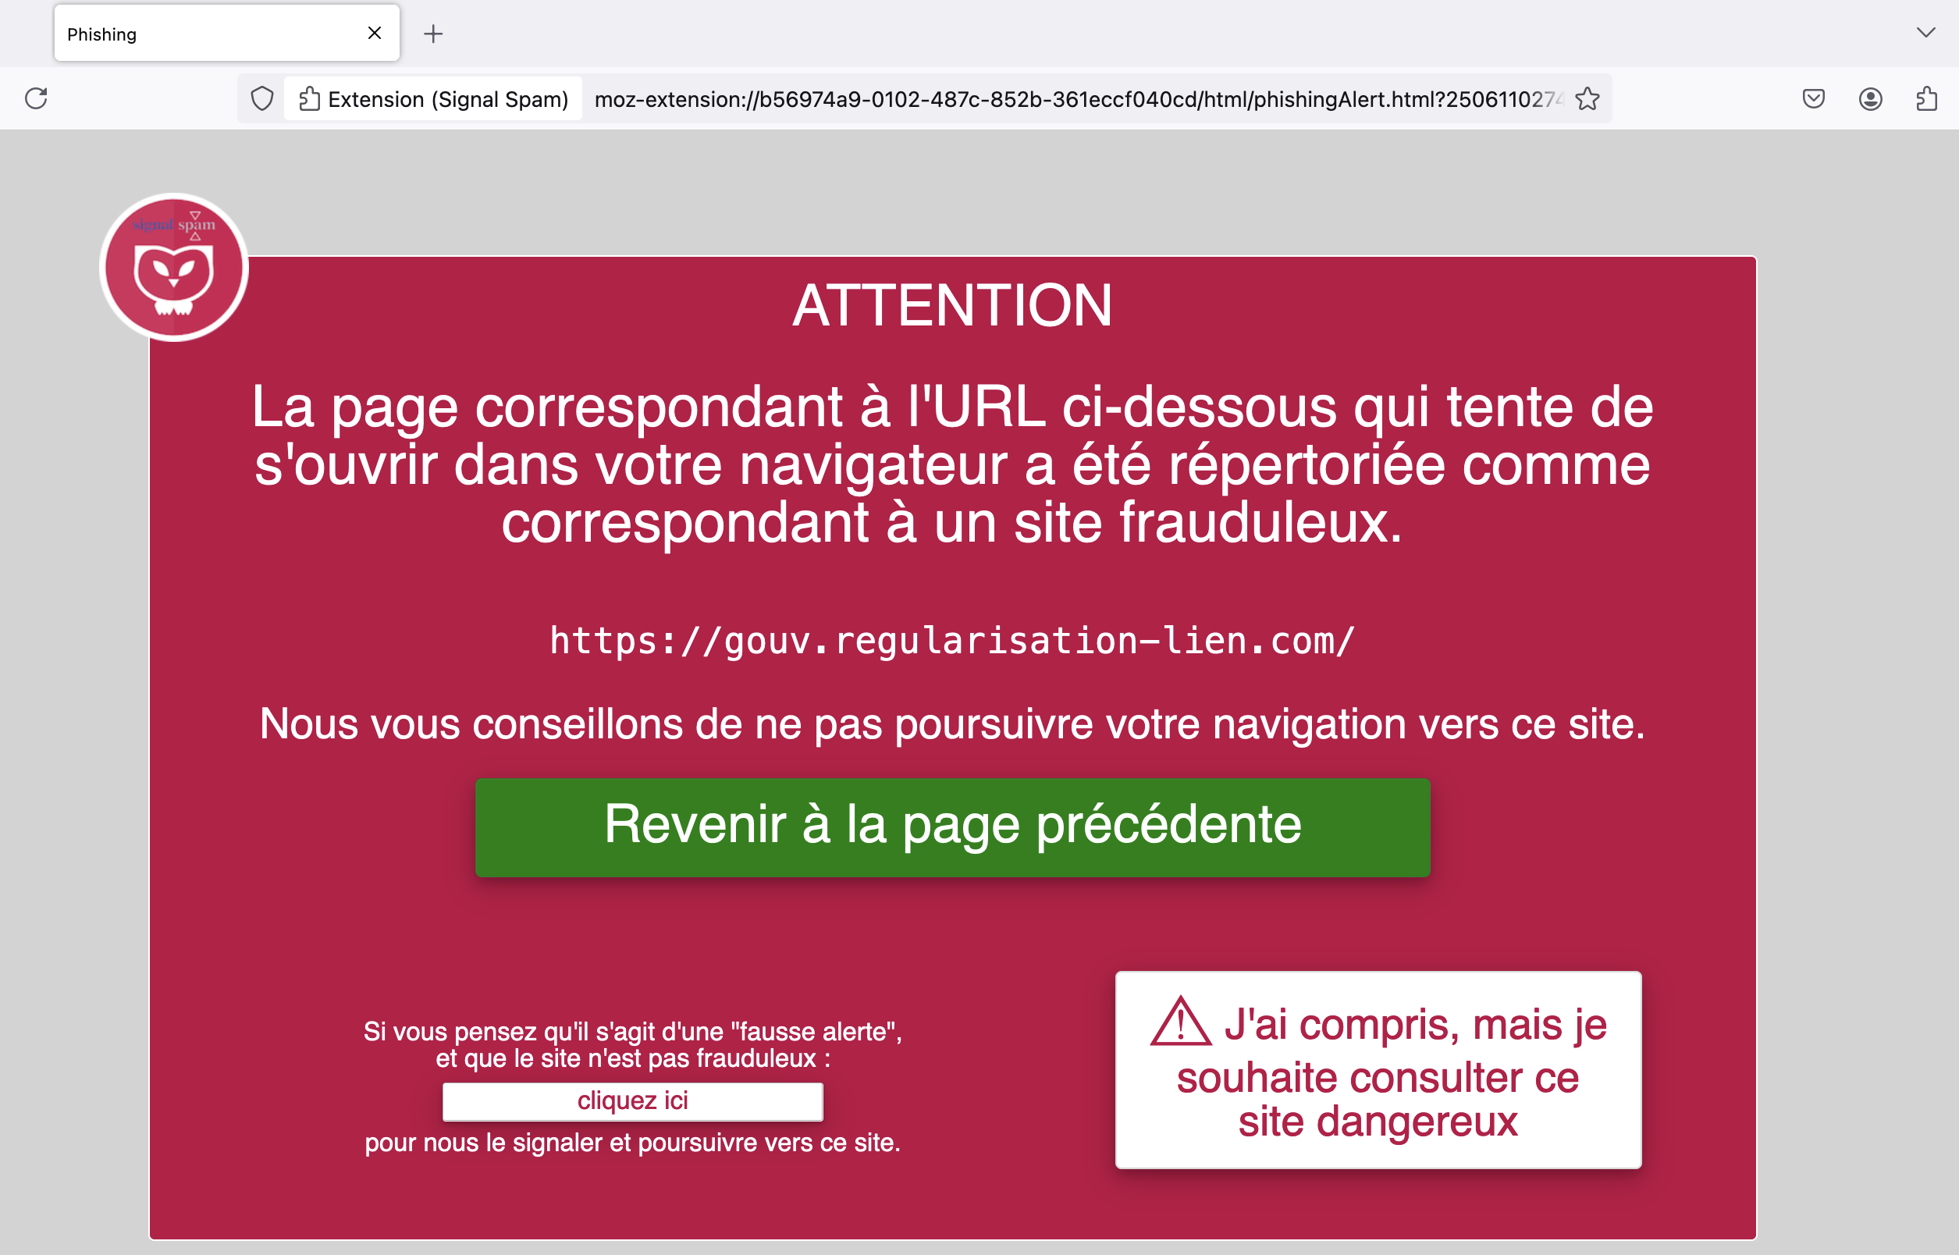Click the 'Nous vous conseillons' advice text

953,723
